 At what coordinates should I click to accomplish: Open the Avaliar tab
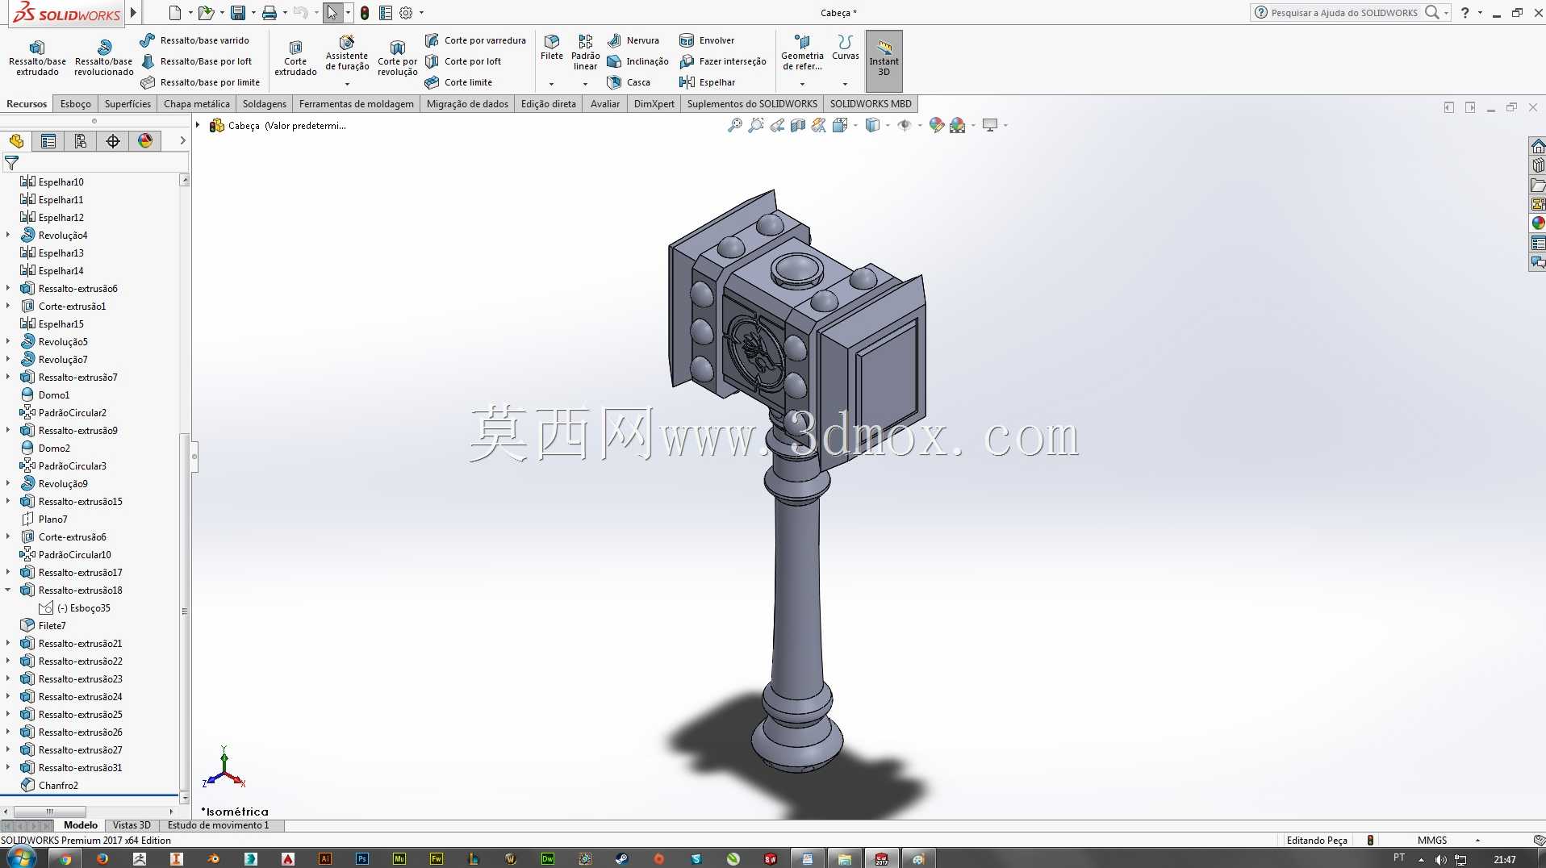(605, 104)
